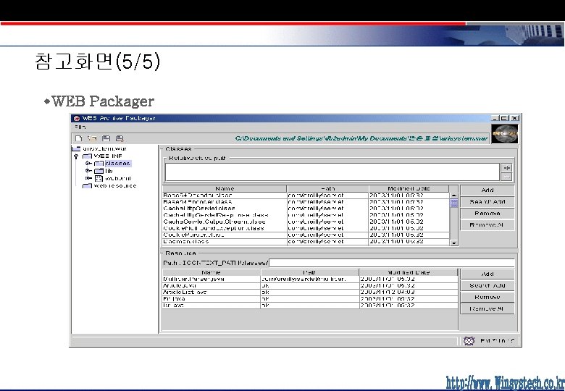
Task: Click Add button in Classes panel
Action: 487,190
